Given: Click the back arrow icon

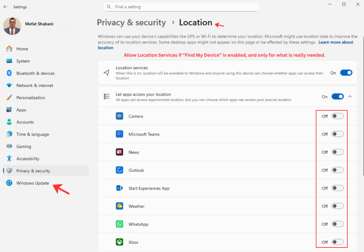Looking at the screenshot, I should click(x=5, y=7).
